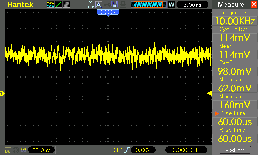Select the Mean measurement label

(225, 46)
